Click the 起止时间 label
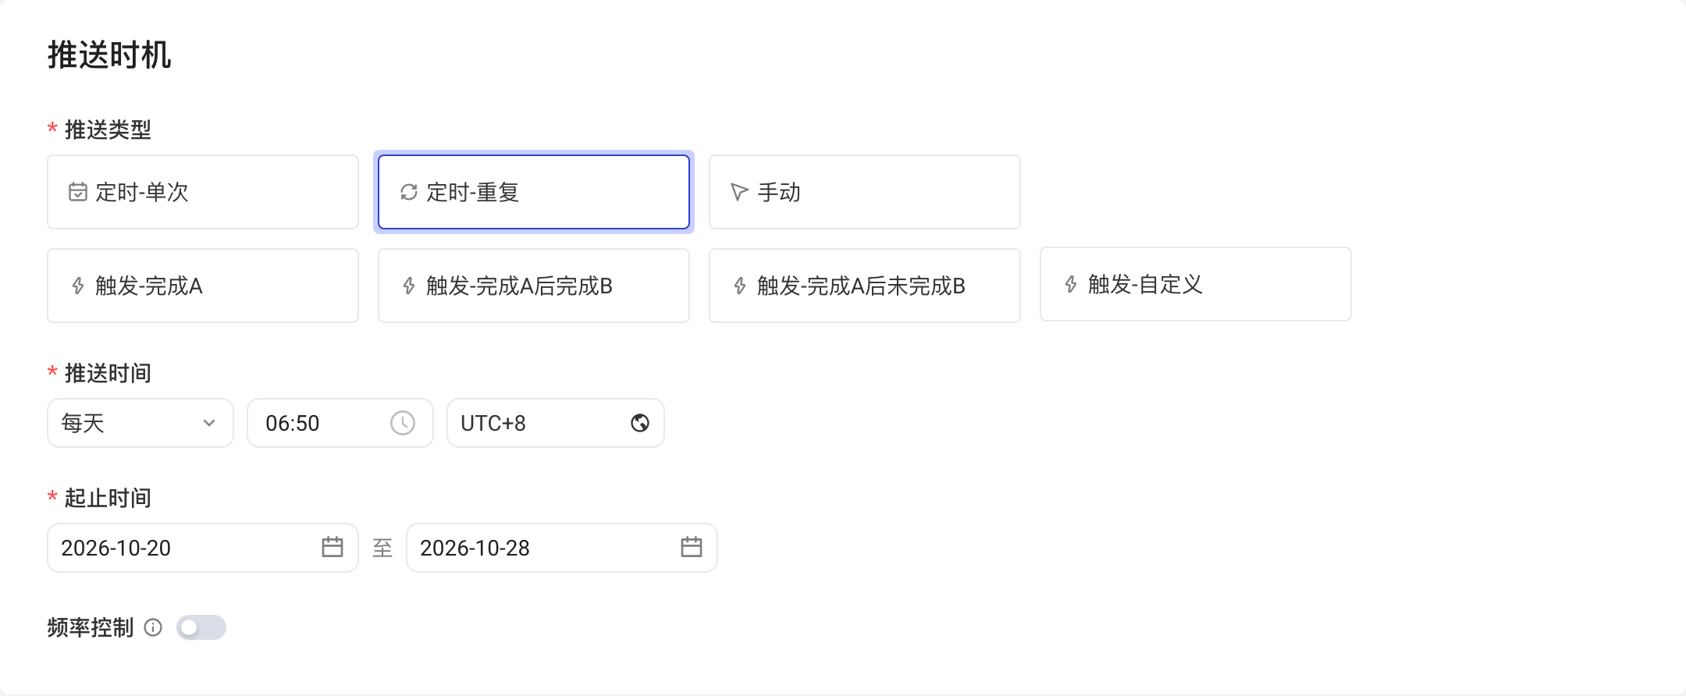This screenshot has height=696, width=1686. (108, 498)
